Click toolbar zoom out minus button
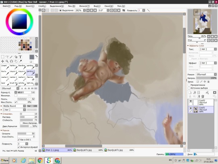 click(88, 10)
